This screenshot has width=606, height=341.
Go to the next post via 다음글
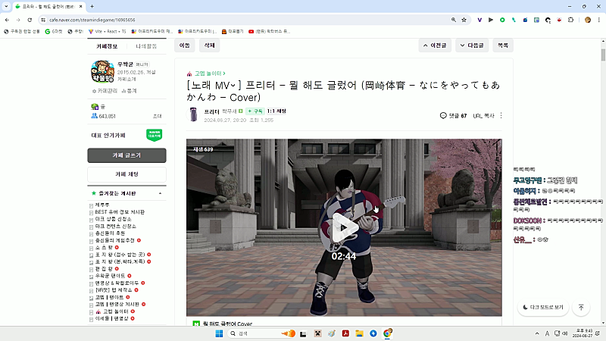click(472, 45)
